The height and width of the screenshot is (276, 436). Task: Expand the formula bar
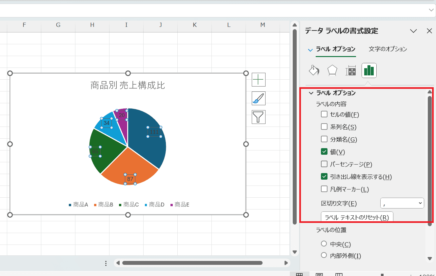431,10
